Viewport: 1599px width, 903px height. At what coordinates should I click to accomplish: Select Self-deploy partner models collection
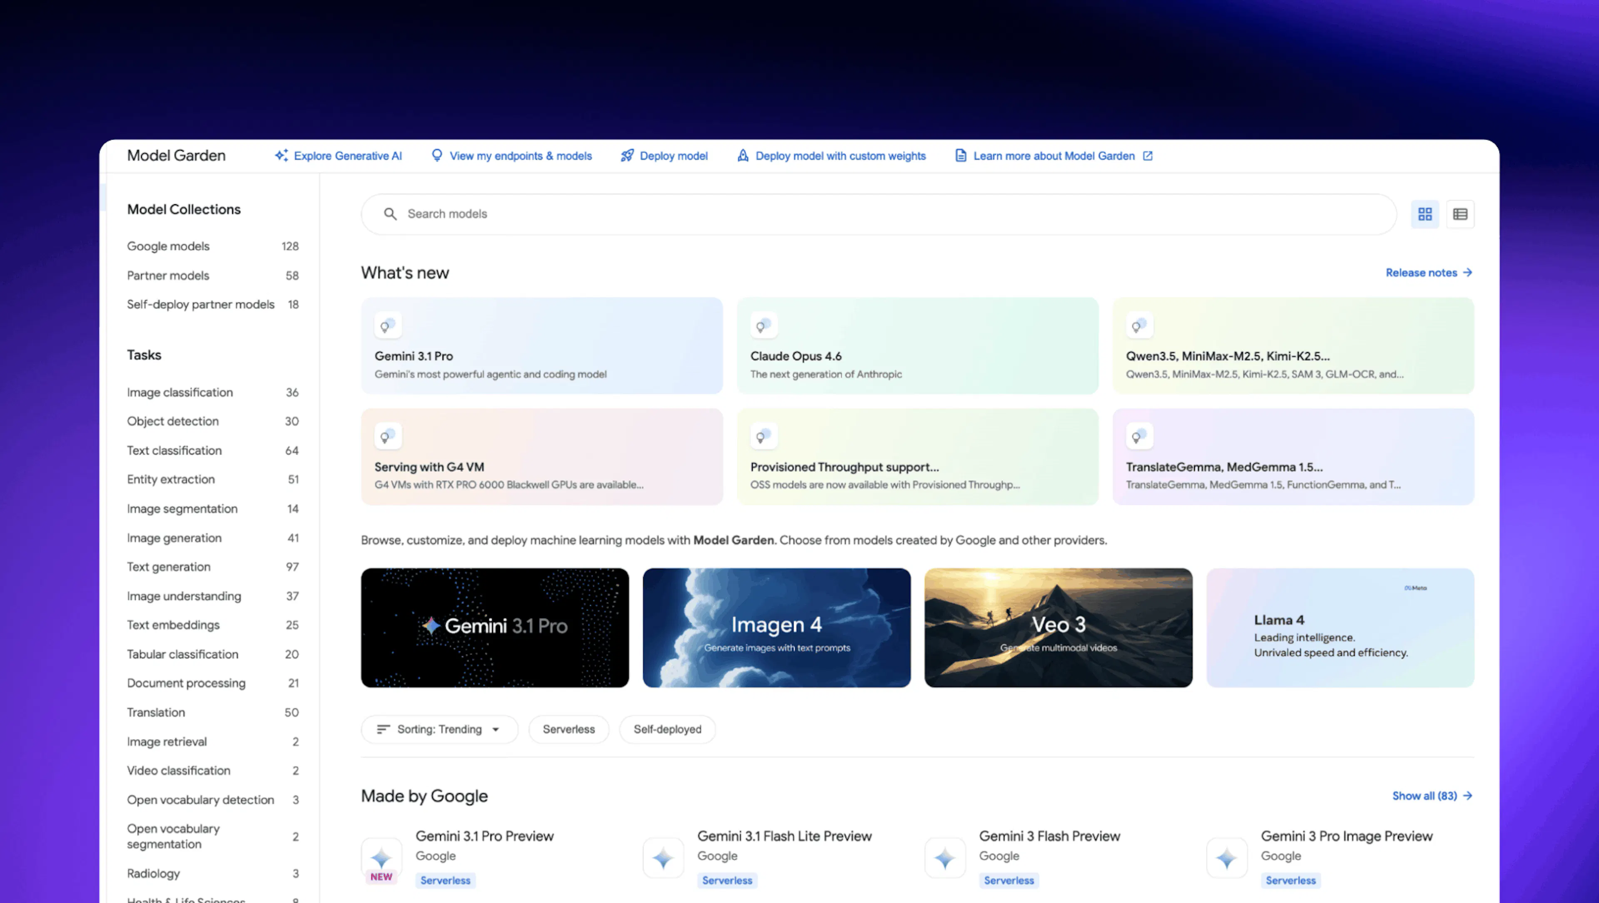tap(213, 305)
